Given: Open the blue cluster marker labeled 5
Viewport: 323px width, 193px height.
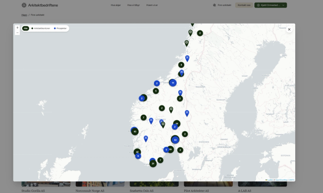Looking at the screenshot, I should 166,150.
